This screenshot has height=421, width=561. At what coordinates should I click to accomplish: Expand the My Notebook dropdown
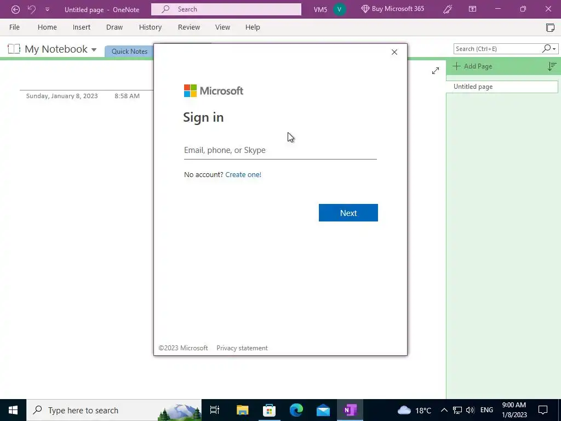[94, 49]
